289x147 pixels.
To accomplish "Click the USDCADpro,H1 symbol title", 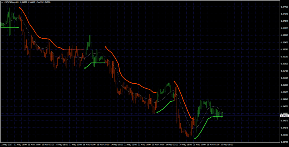I will click(11, 3).
